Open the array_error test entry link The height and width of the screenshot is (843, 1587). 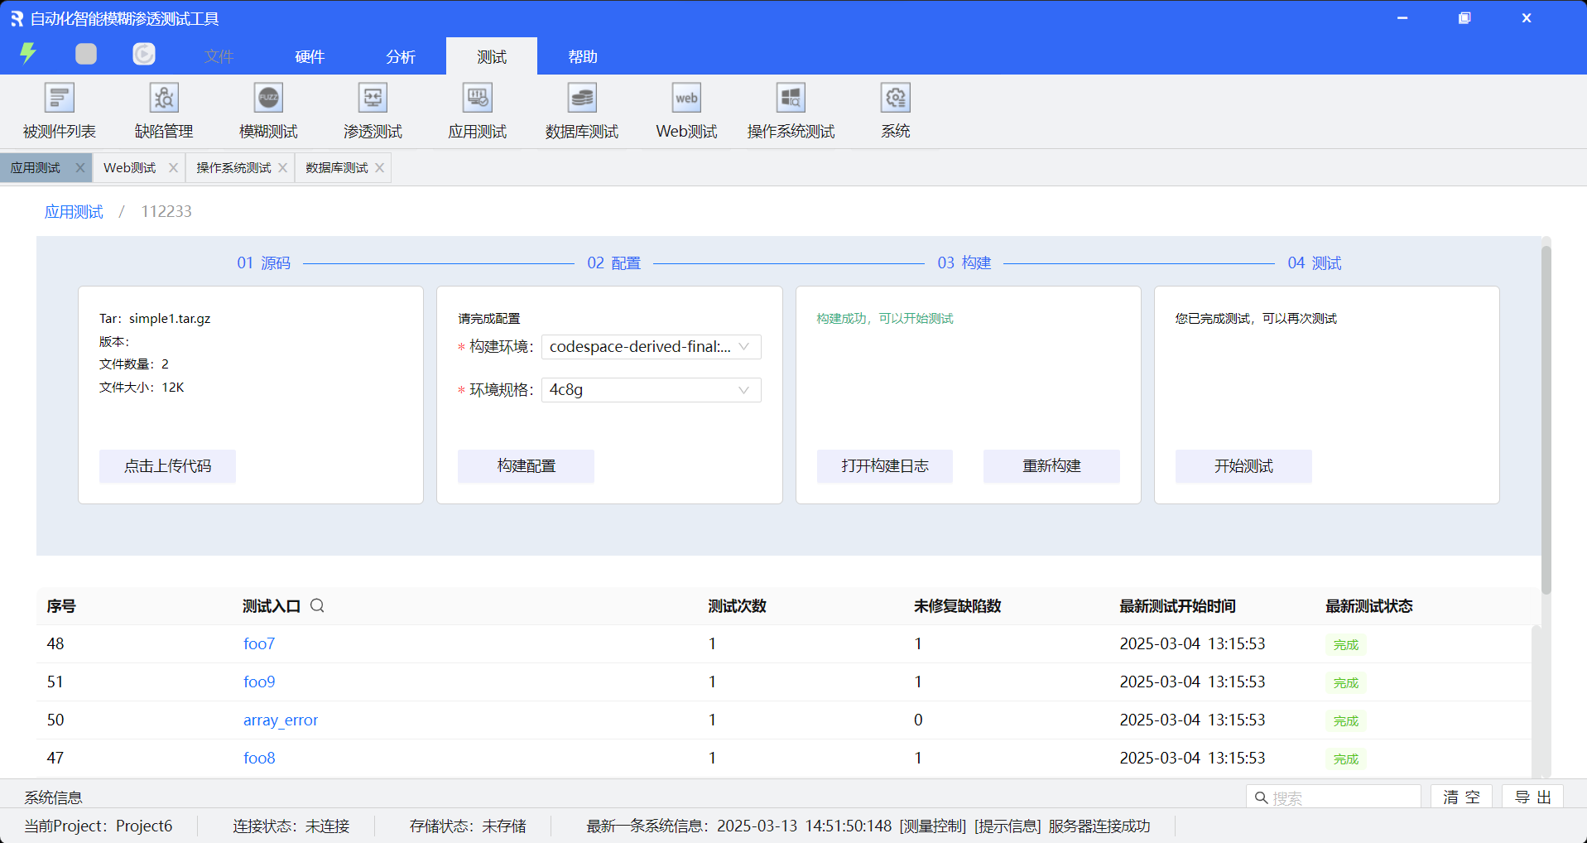click(281, 720)
